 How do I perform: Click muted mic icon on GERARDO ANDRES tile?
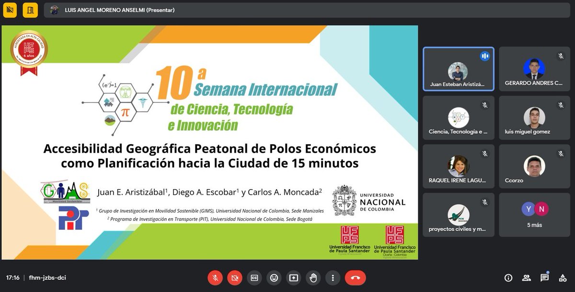pyautogui.click(x=561, y=56)
